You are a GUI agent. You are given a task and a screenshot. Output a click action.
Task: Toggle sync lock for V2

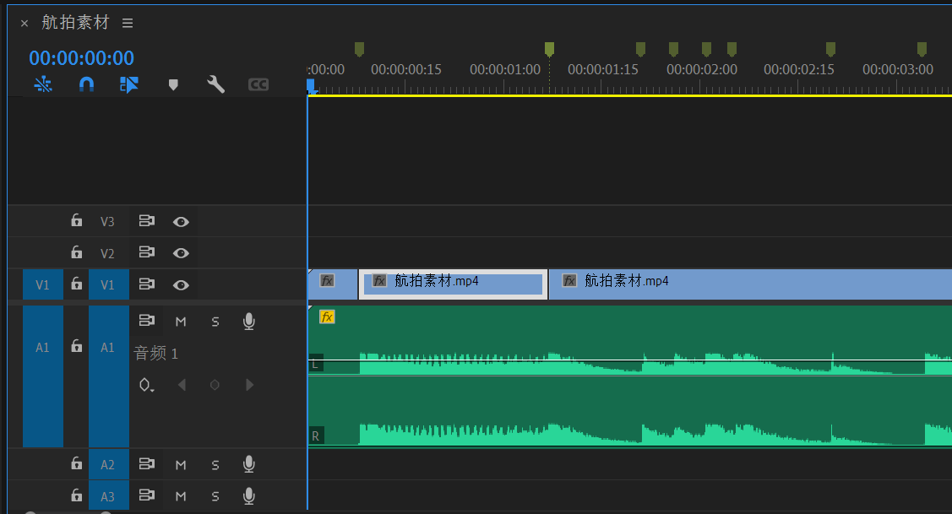click(x=147, y=252)
